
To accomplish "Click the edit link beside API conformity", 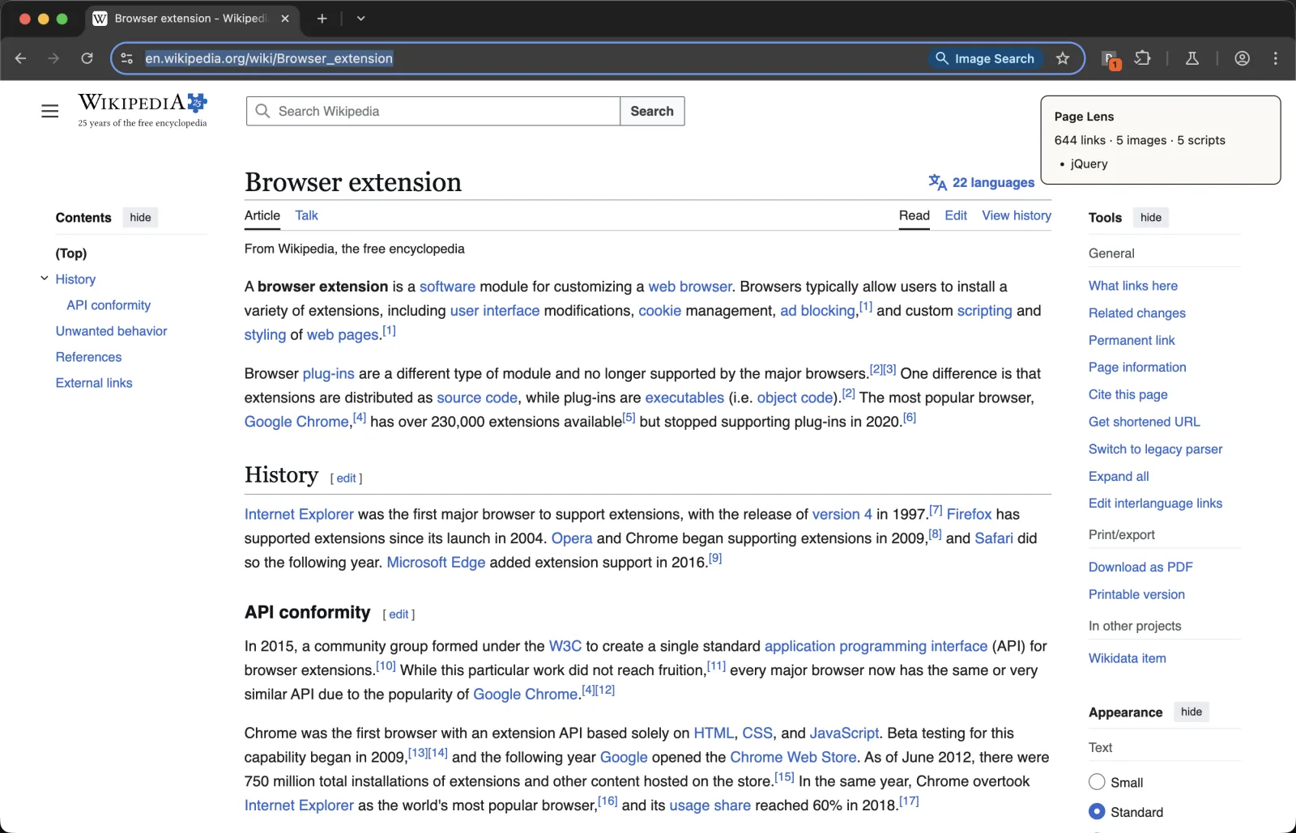I will tap(399, 614).
